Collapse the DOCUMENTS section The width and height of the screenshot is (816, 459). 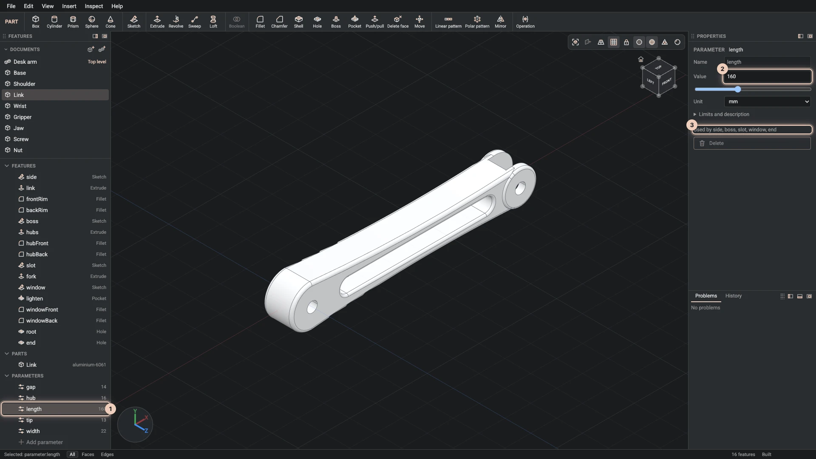point(6,49)
